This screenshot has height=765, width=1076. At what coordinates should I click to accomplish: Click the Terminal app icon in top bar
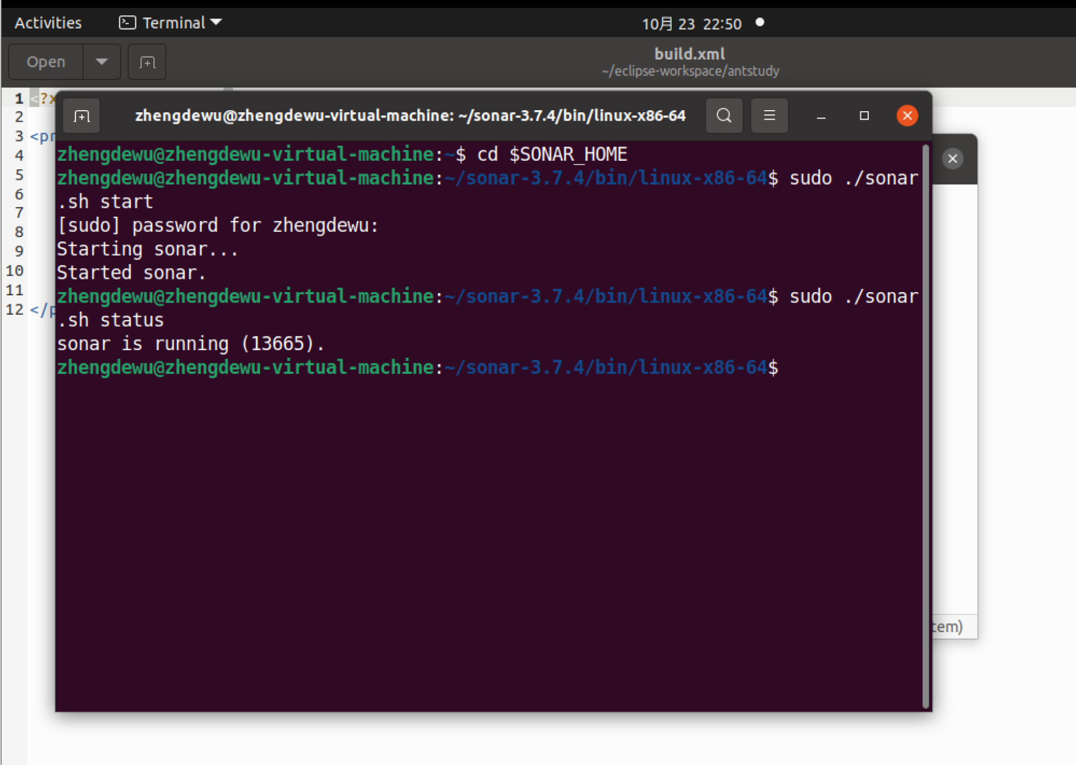127,23
